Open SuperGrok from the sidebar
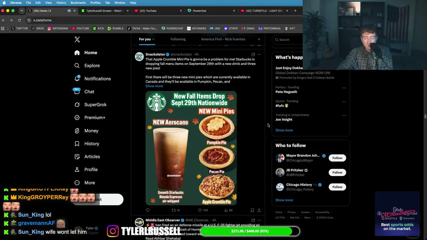This screenshot has height=240, width=427. point(90,105)
